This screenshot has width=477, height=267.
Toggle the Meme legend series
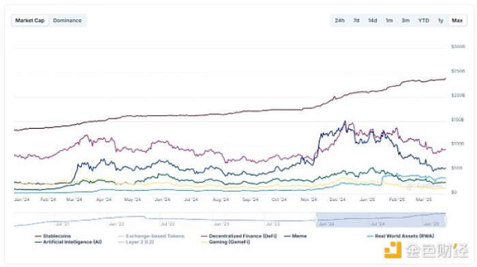pyautogui.click(x=295, y=236)
